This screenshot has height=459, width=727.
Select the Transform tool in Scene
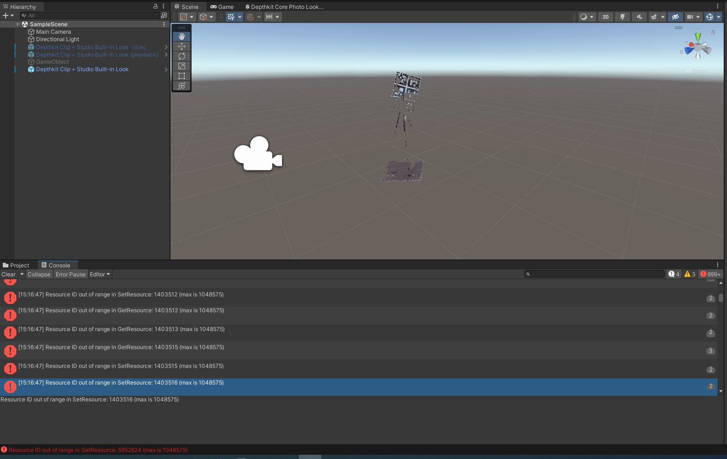tap(182, 86)
